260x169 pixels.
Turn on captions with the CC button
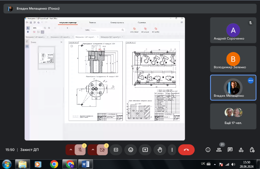pos(116,150)
